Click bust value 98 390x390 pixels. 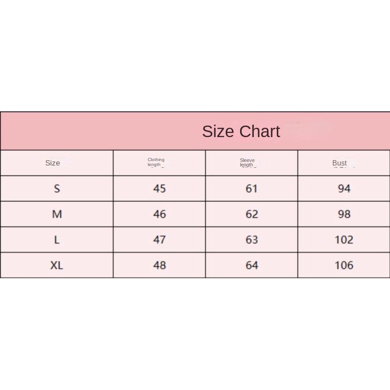tap(344, 214)
